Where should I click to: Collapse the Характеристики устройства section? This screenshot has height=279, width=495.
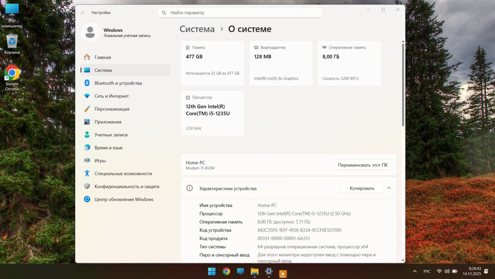(x=389, y=188)
